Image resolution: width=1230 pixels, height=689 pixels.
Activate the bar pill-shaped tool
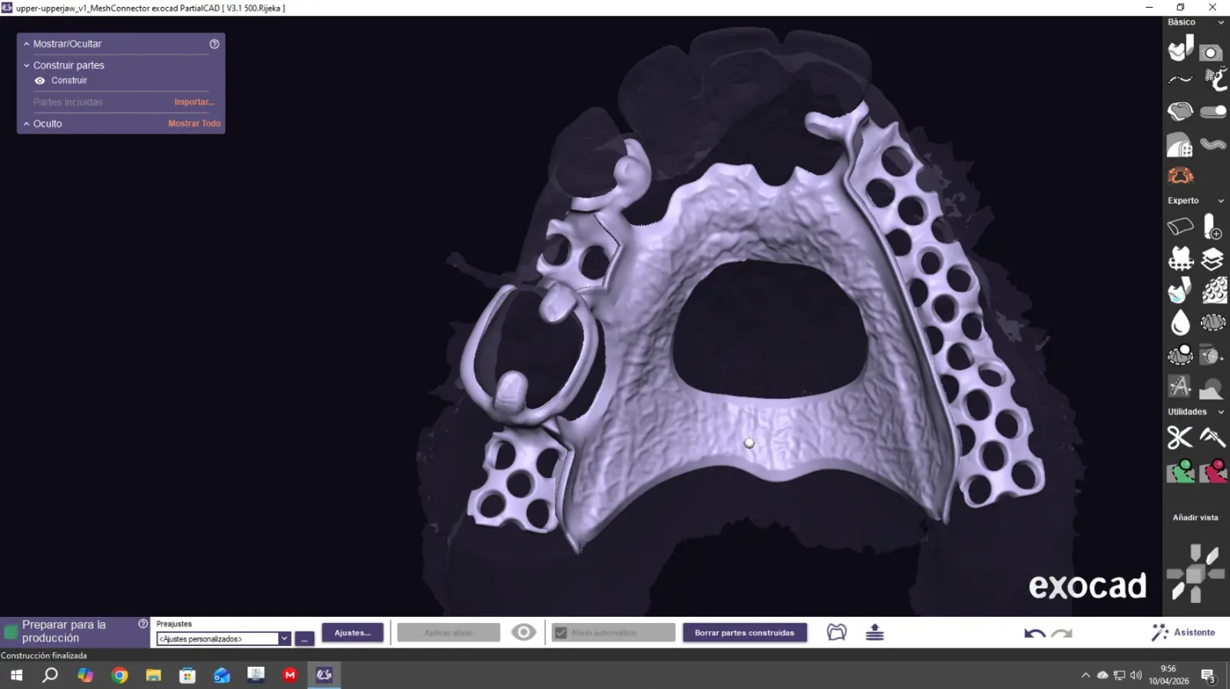click(1213, 112)
